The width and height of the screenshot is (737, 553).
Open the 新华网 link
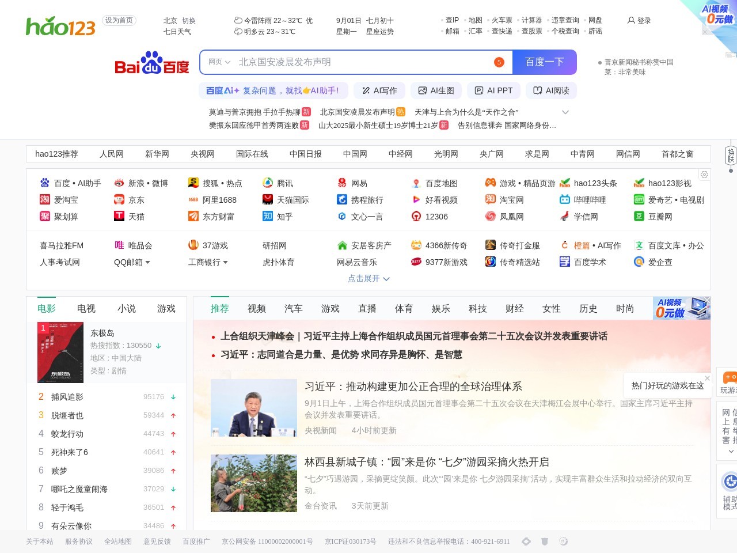(x=157, y=154)
